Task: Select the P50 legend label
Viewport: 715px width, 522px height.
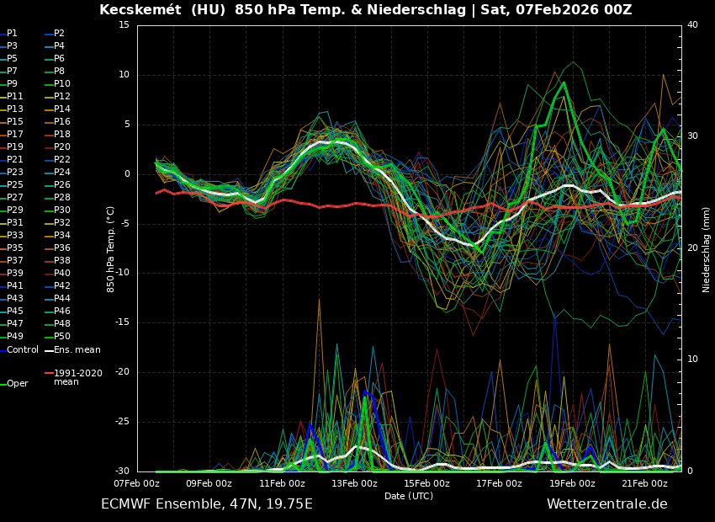Action: [62, 337]
